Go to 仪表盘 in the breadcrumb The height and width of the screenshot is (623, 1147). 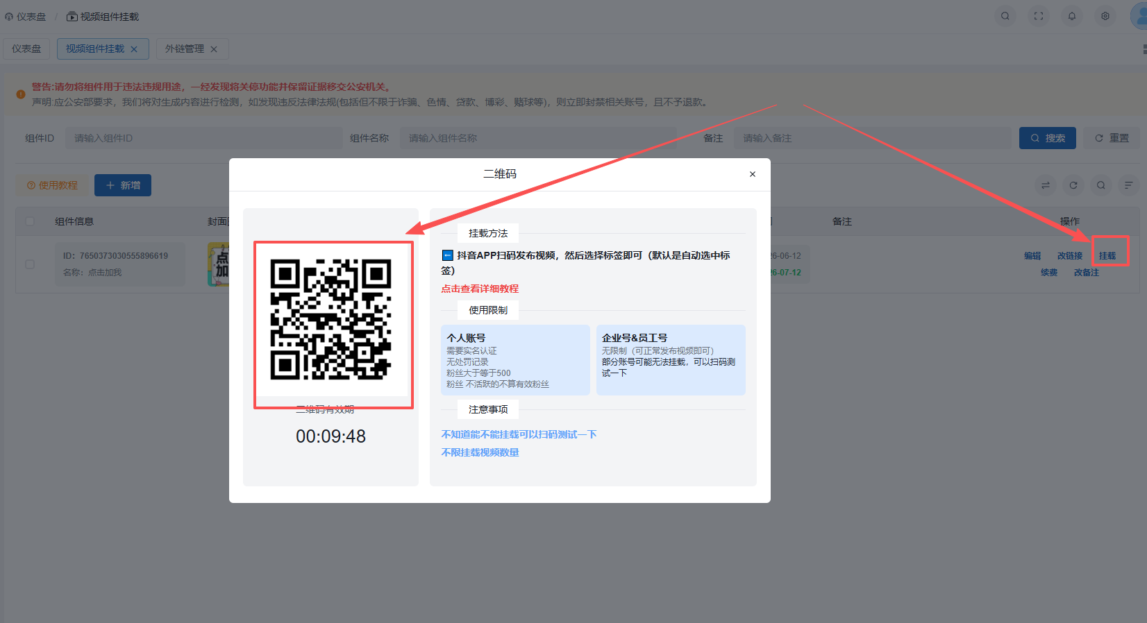click(x=26, y=17)
